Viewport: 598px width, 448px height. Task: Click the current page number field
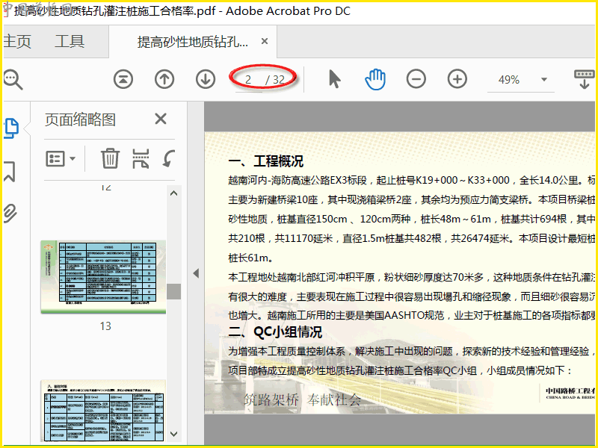249,80
